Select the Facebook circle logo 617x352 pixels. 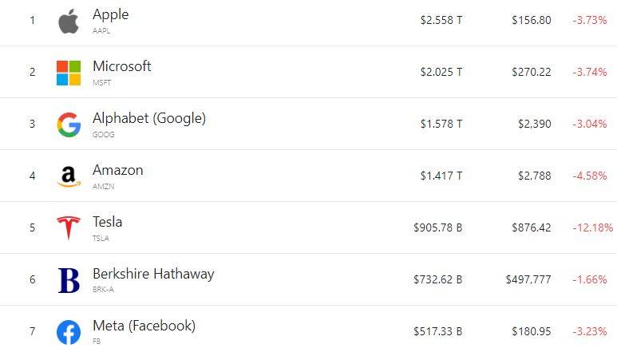pos(69,332)
